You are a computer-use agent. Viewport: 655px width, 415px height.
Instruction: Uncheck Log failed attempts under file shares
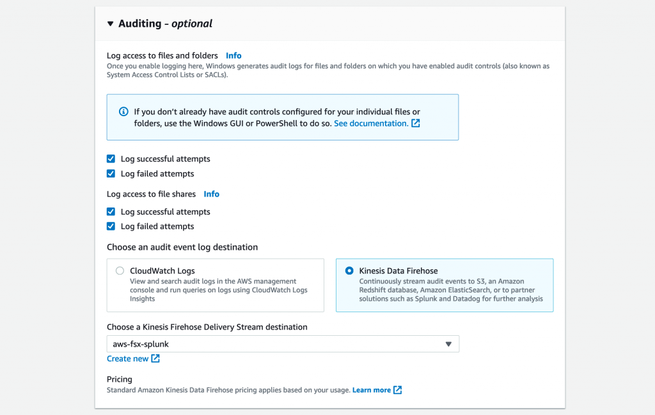(111, 226)
